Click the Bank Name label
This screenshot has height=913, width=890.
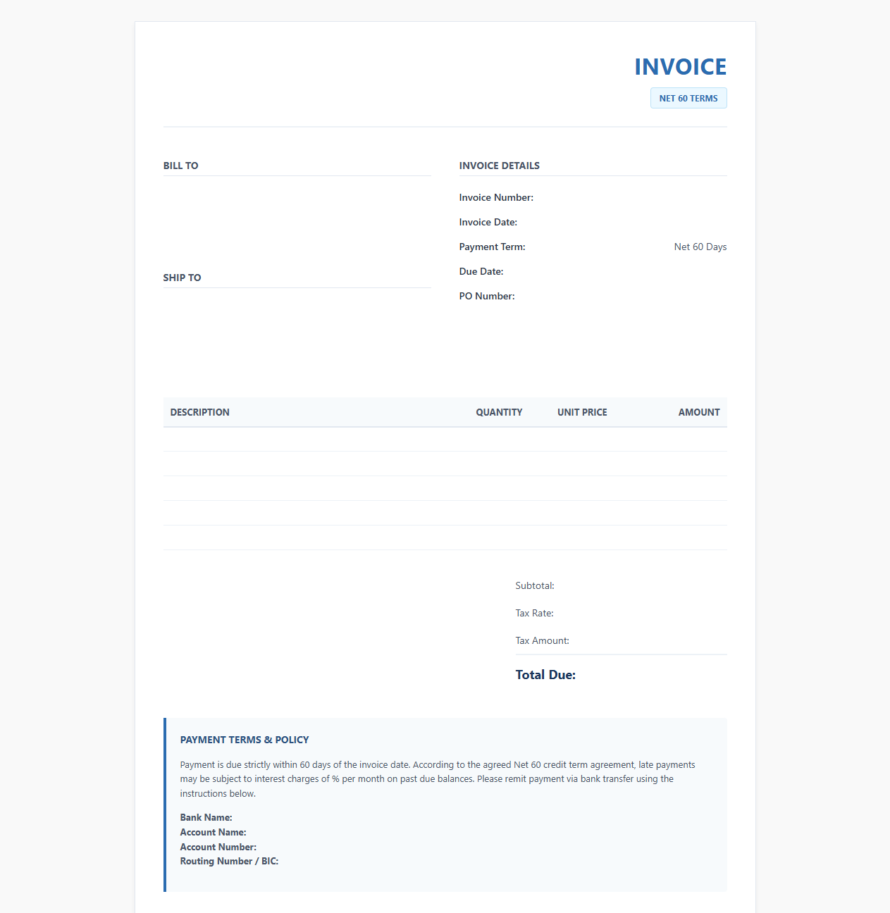click(206, 817)
